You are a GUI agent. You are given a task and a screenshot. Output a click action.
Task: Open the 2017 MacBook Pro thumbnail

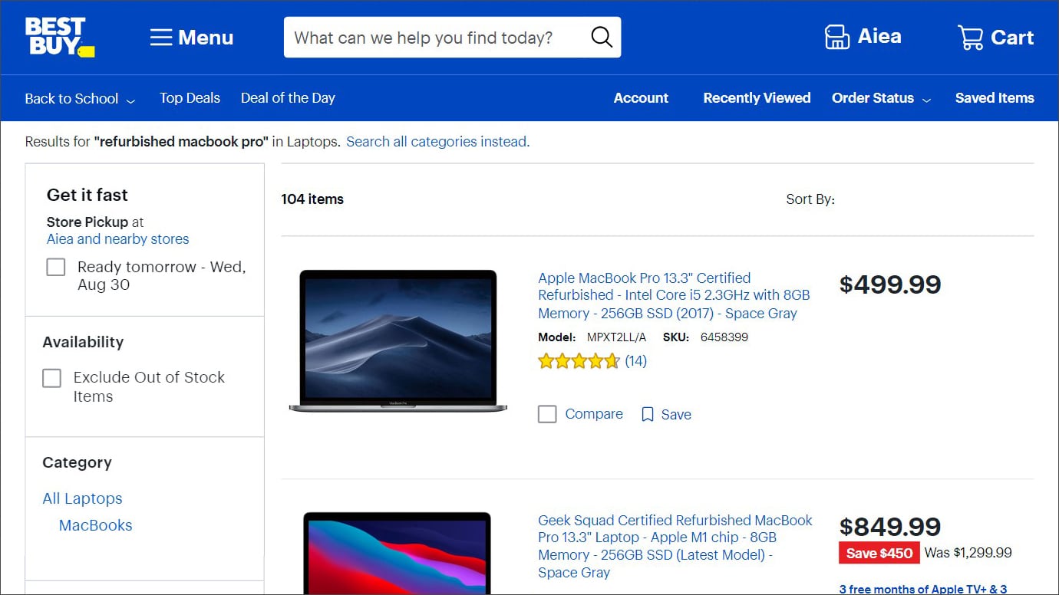click(398, 341)
